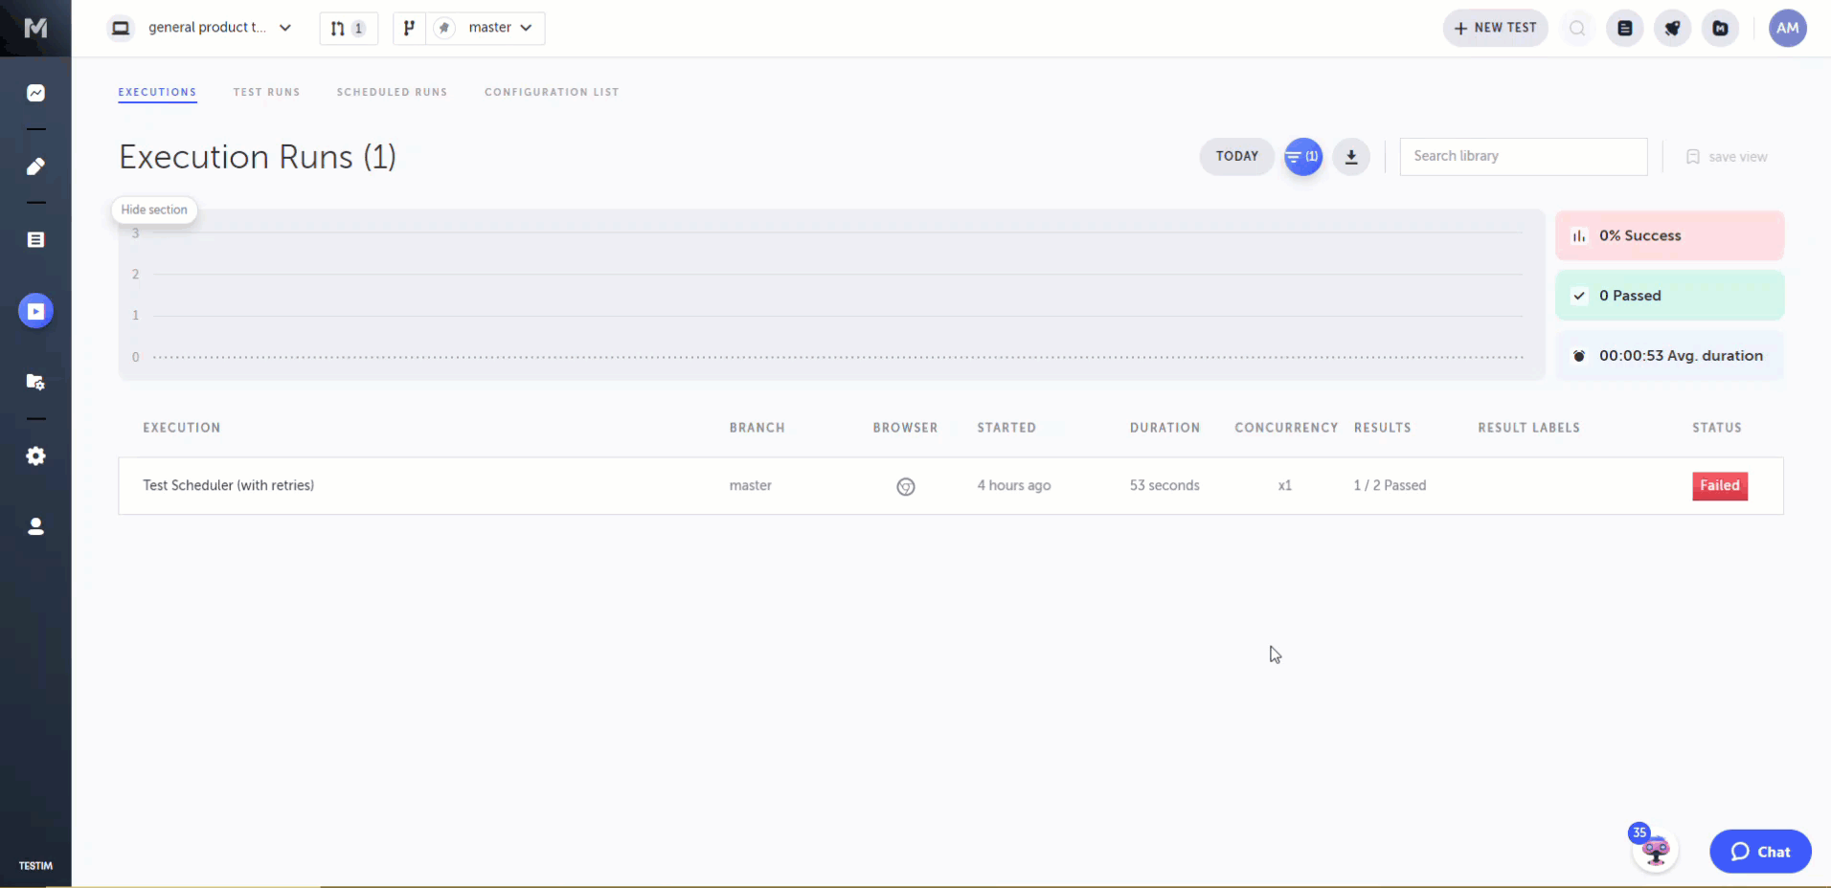Click the TODAY date filter button
Viewport: 1831px width, 888px height.
(x=1236, y=156)
